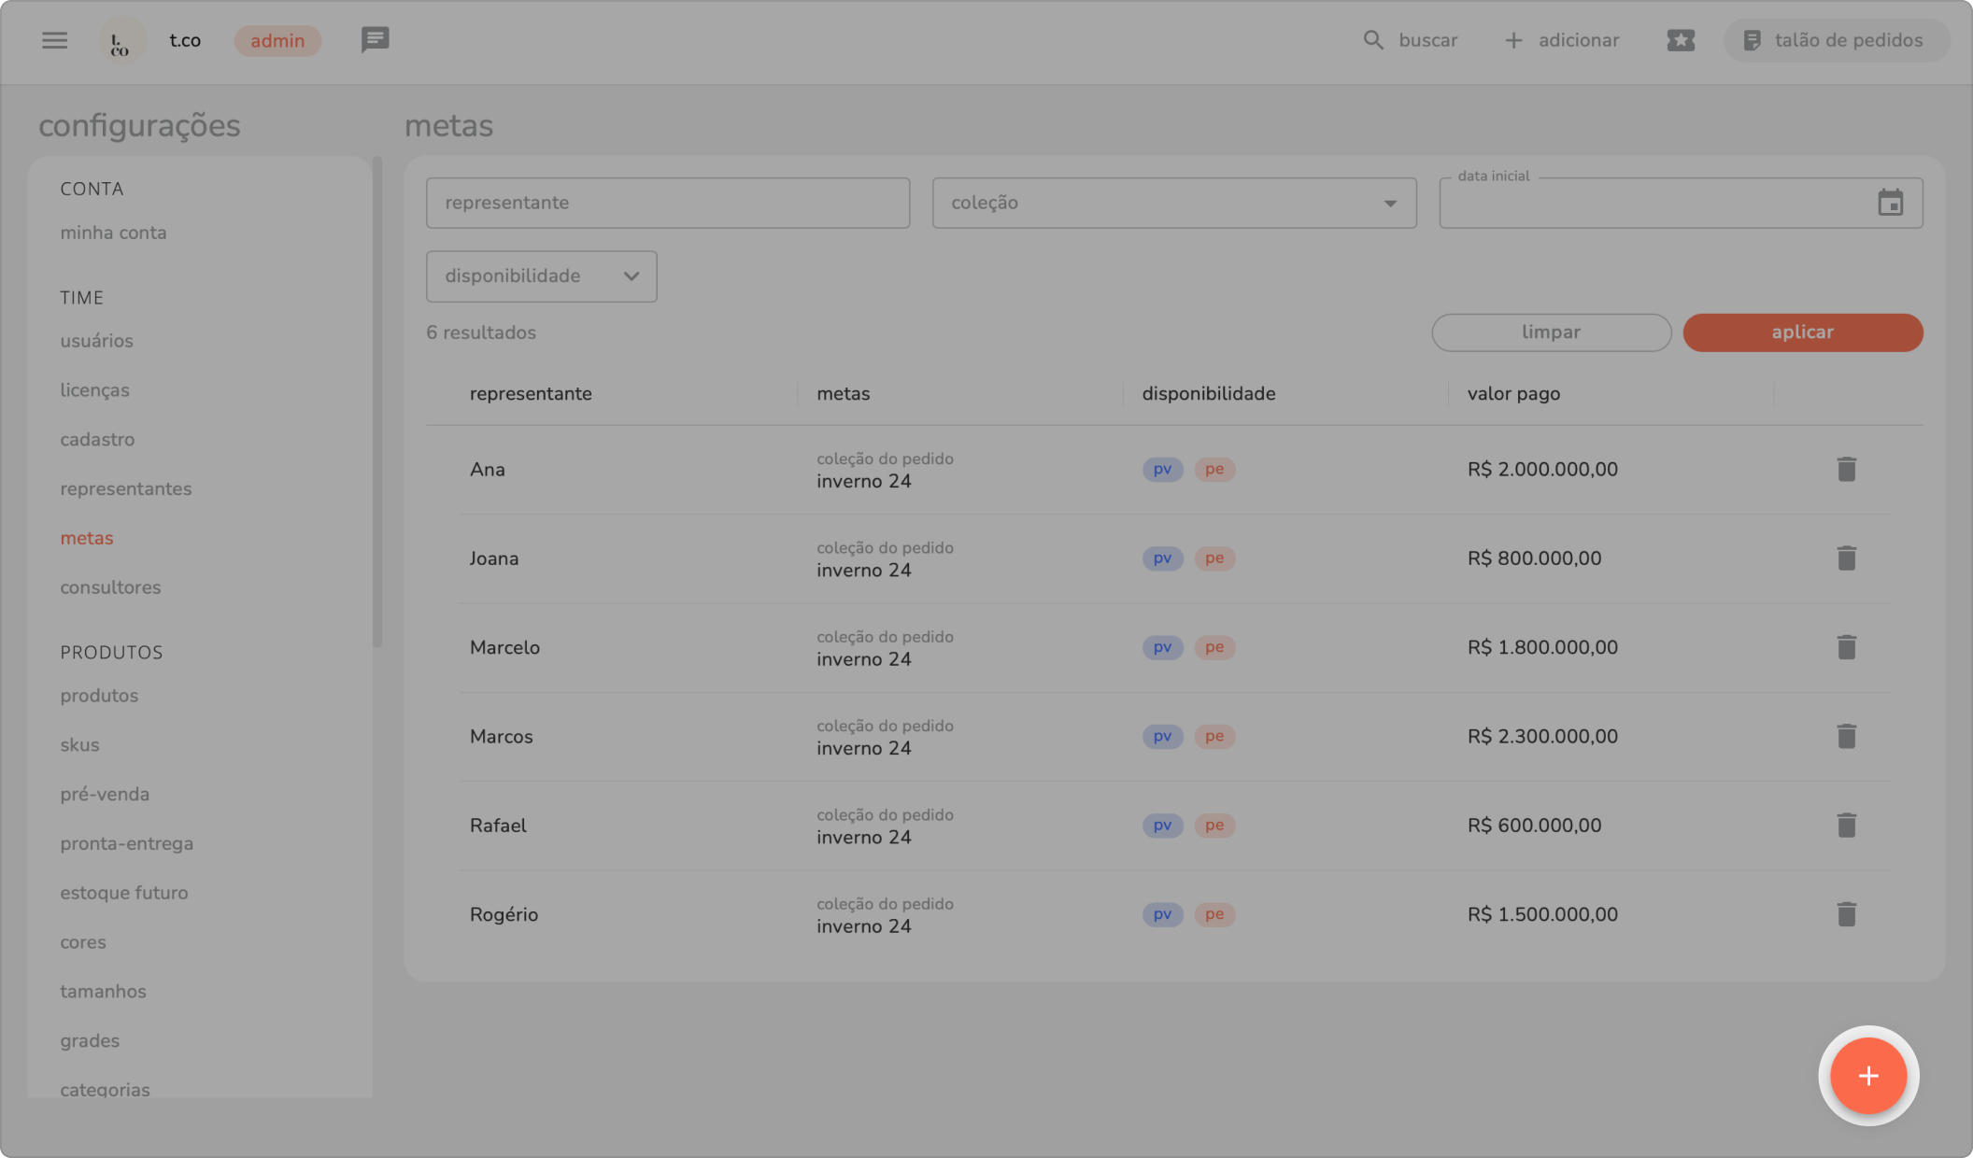Click the star ticket icon
1973x1158 pixels.
coord(1680,40)
